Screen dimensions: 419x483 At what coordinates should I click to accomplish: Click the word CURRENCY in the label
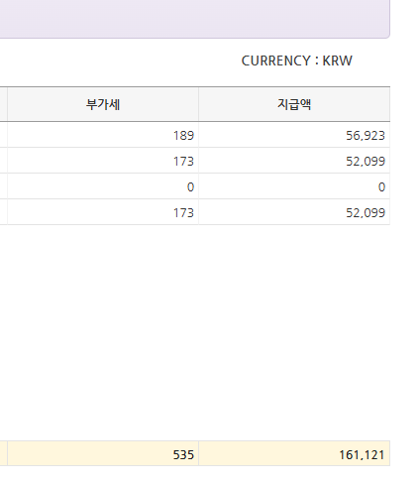click(x=276, y=60)
